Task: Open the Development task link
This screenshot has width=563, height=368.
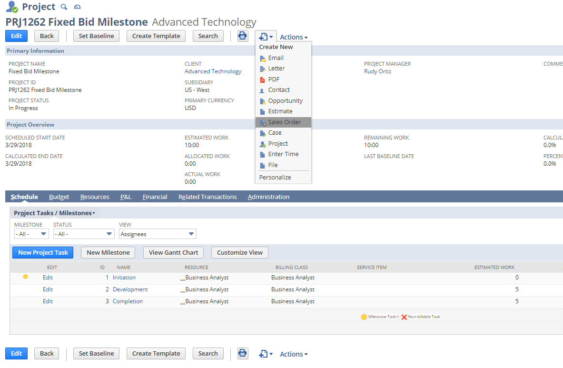Action: point(130,289)
